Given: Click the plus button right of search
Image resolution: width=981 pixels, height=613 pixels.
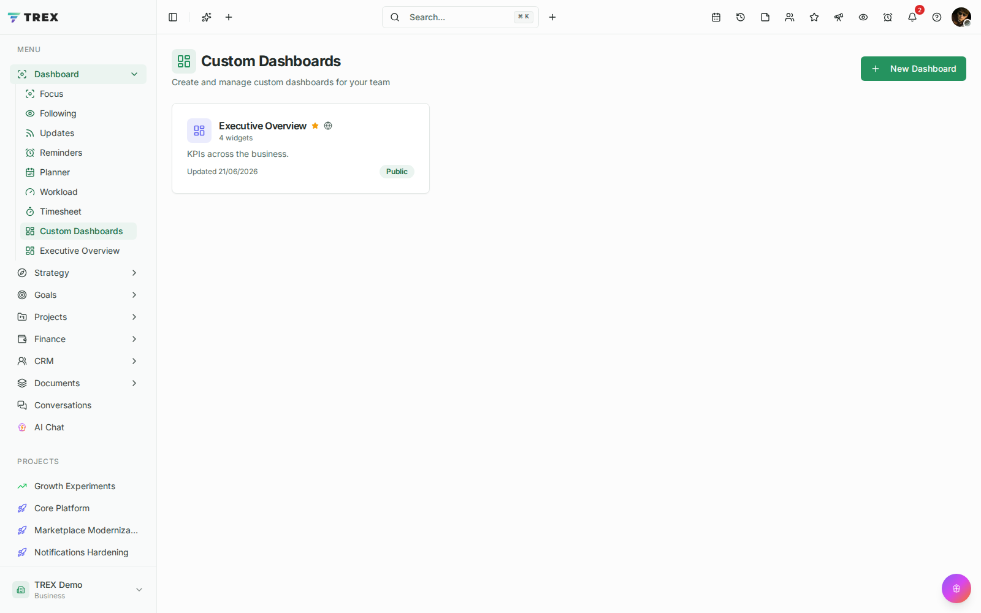Looking at the screenshot, I should click(x=552, y=17).
